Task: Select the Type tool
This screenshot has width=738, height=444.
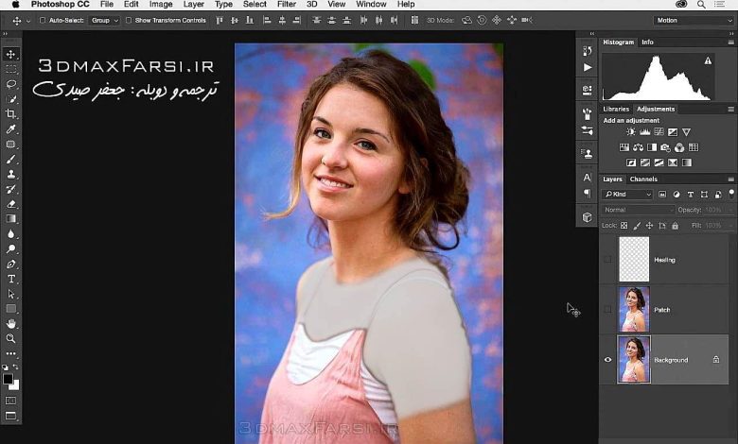Action: tap(11, 280)
